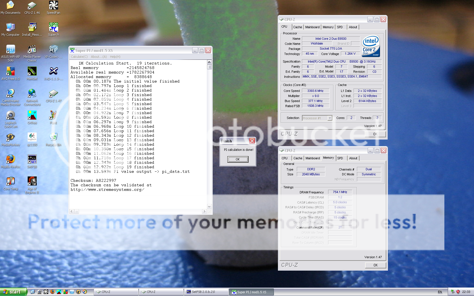Open the Paint desktop shortcut

coord(53,117)
